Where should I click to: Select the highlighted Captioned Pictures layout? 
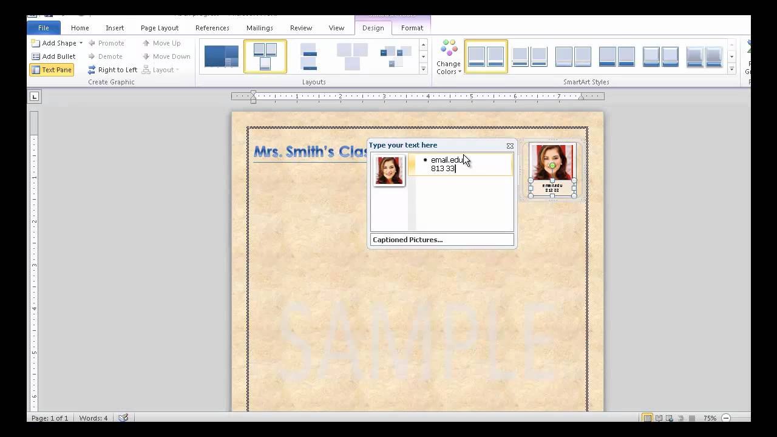[x=265, y=56]
